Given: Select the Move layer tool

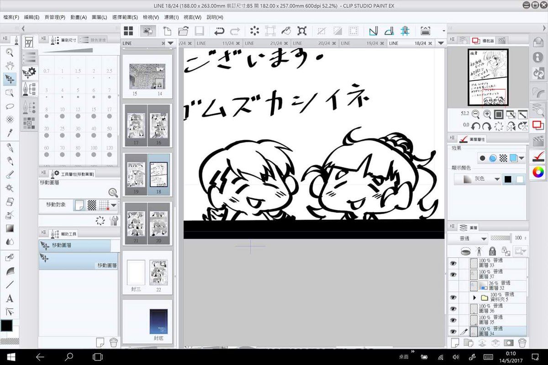Looking at the screenshot, I should click(x=9, y=79).
